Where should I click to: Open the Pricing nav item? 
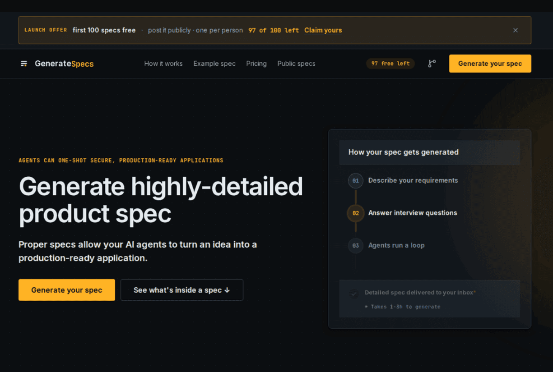tap(256, 64)
